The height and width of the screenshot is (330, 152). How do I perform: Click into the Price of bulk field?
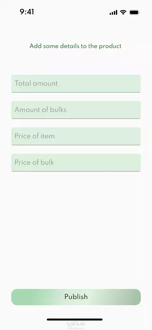point(76,162)
